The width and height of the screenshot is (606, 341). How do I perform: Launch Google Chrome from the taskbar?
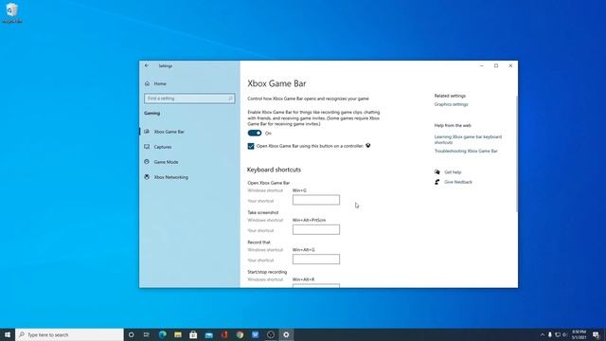coord(240,334)
